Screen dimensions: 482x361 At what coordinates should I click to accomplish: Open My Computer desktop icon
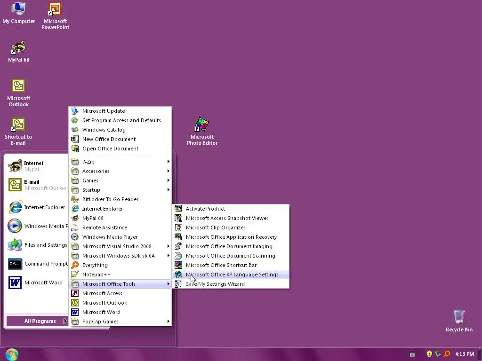[x=18, y=13]
